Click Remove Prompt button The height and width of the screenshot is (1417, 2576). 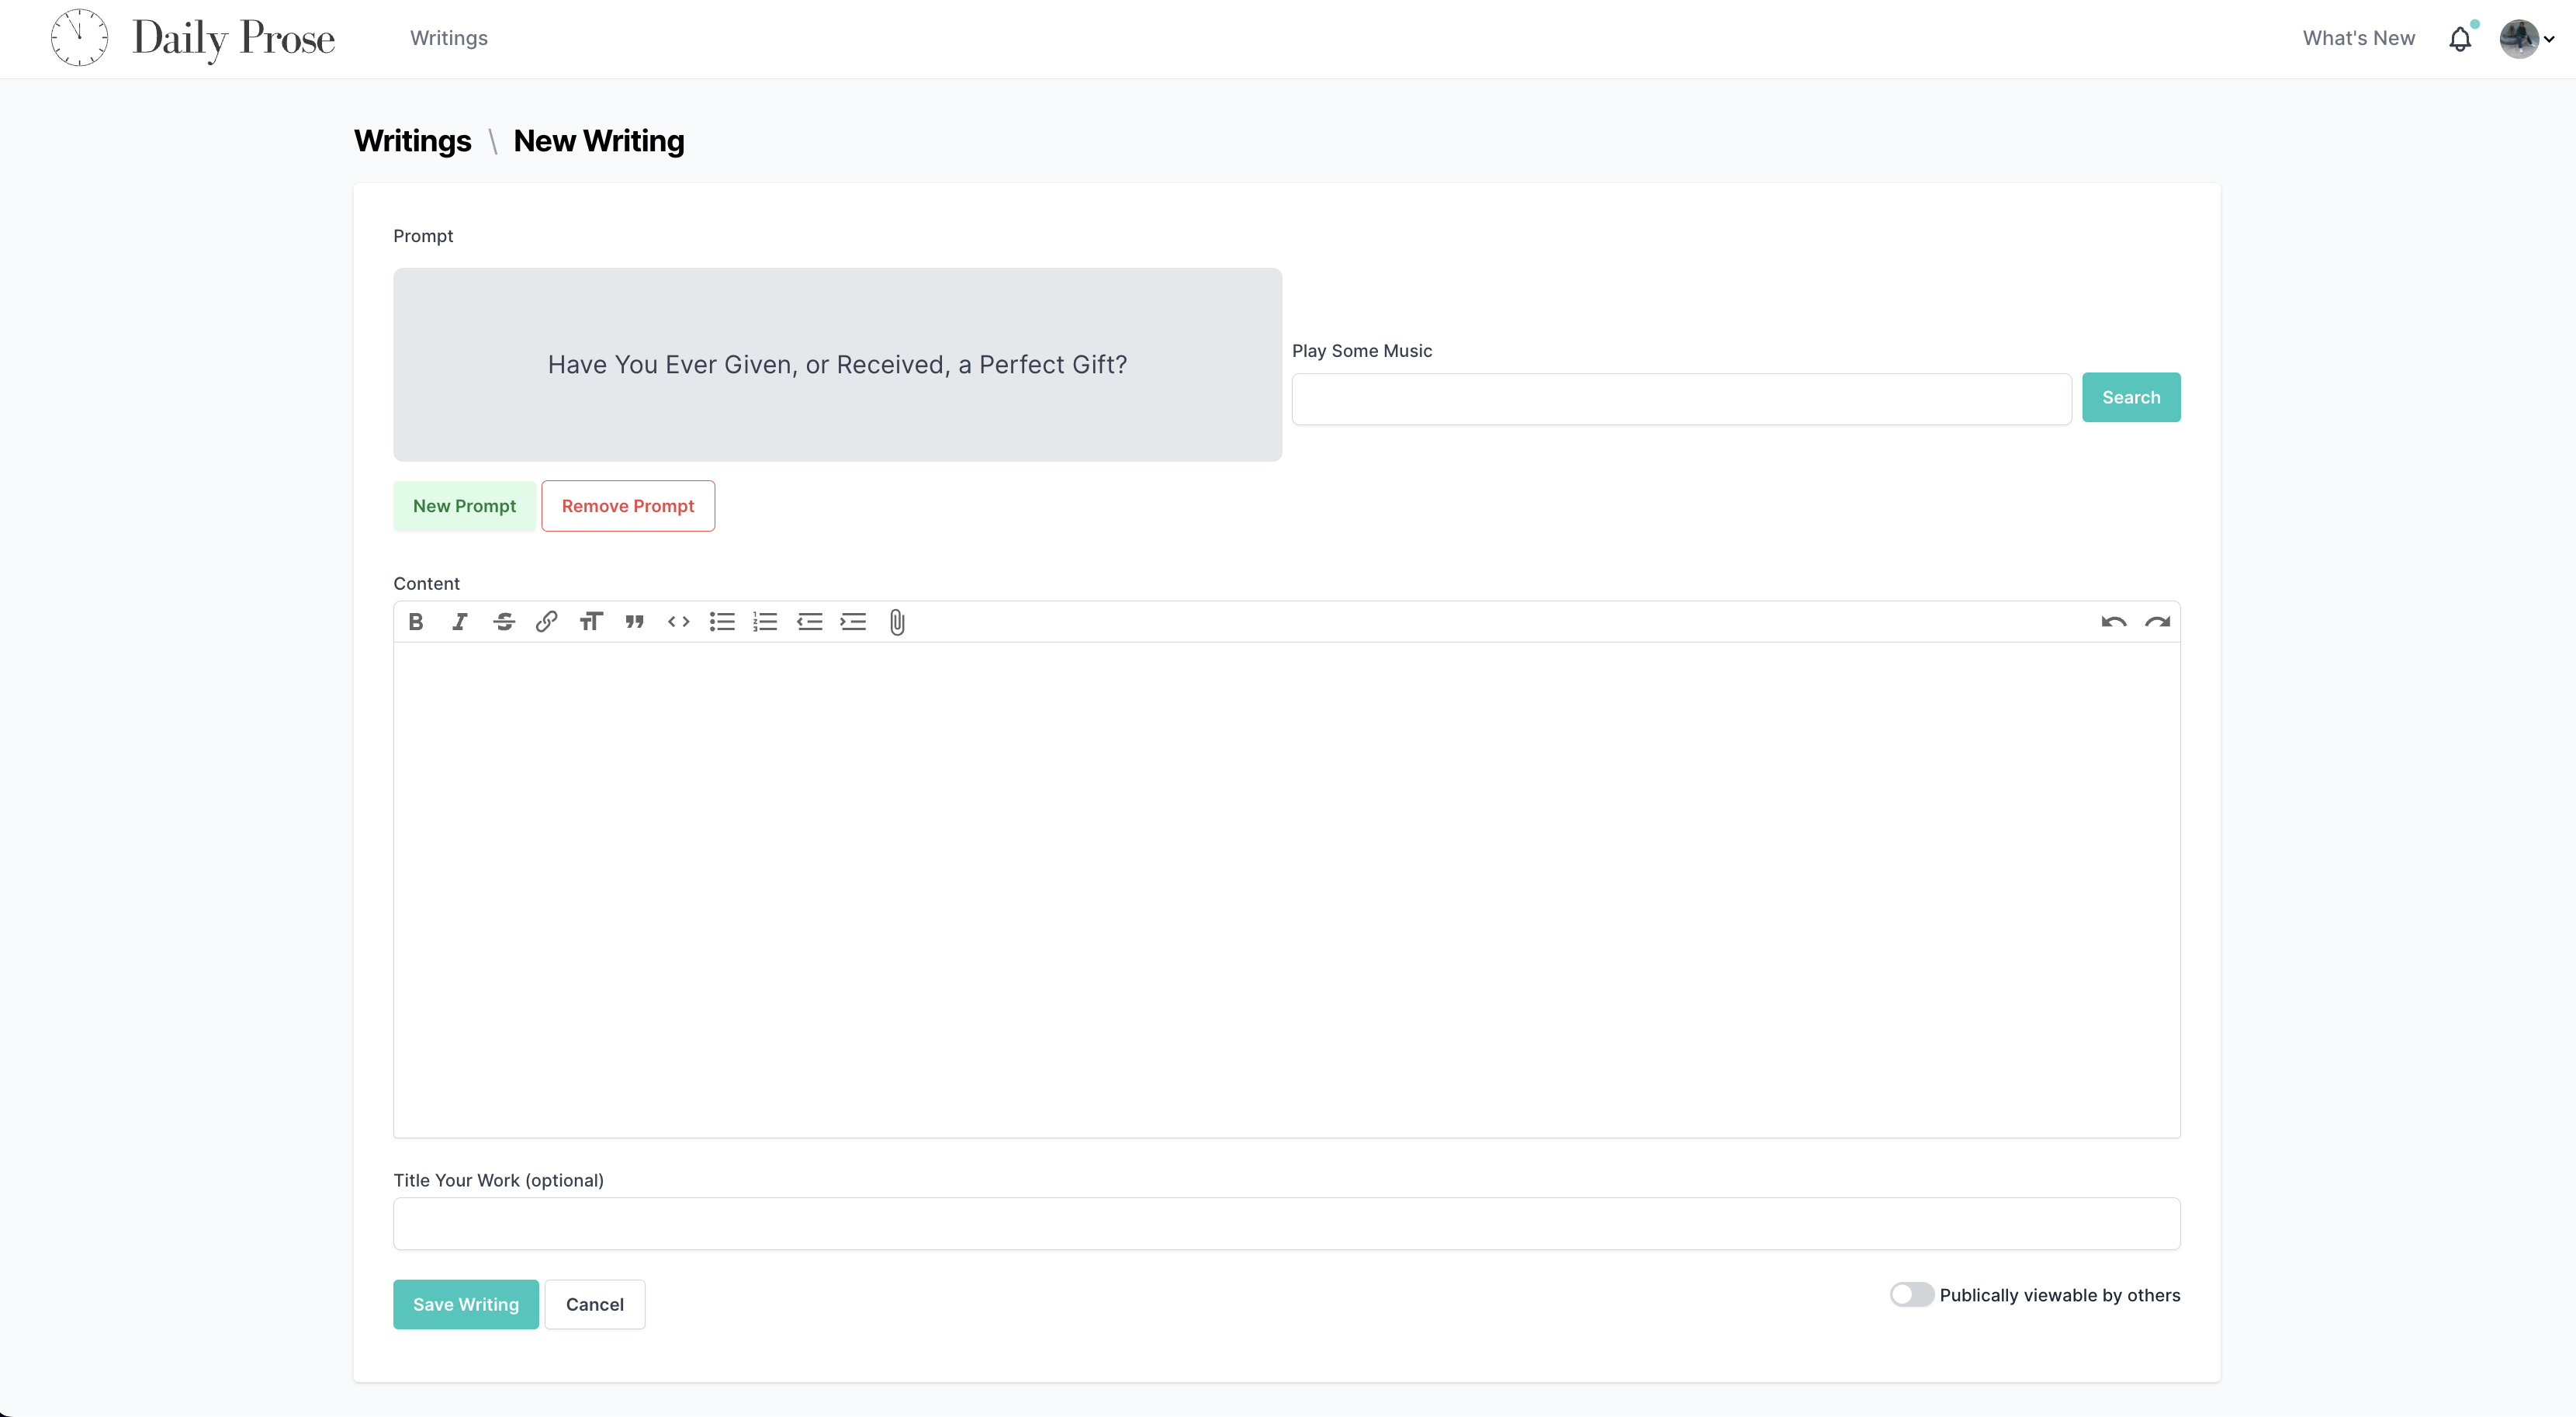tap(628, 506)
